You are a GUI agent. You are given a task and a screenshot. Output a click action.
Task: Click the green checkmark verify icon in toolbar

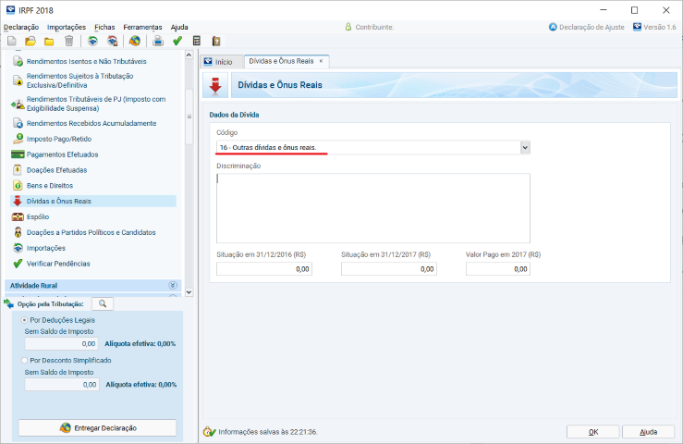pyautogui.click(x=177, y=42)
